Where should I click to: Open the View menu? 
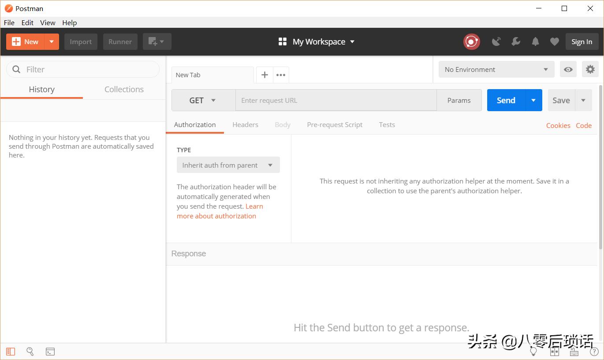(x=48, y=22)
